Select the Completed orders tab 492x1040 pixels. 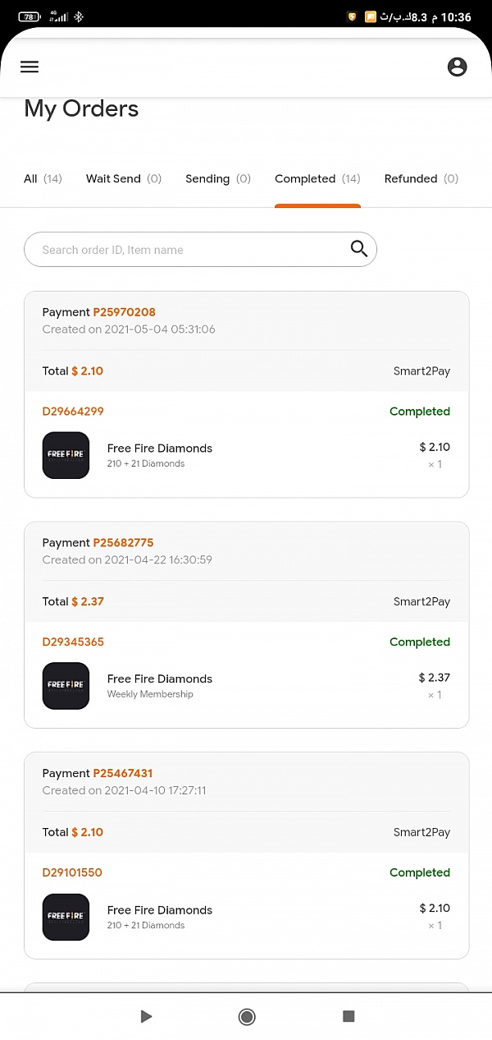pyautogui.click(x=317, y=179)
